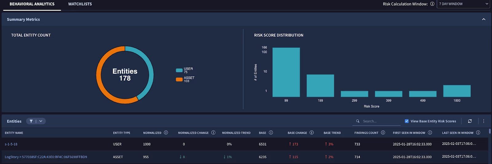Show info for Base Change column
This screenshot has height=164, width=492.
pyautogui.click(x=312, y=133)
